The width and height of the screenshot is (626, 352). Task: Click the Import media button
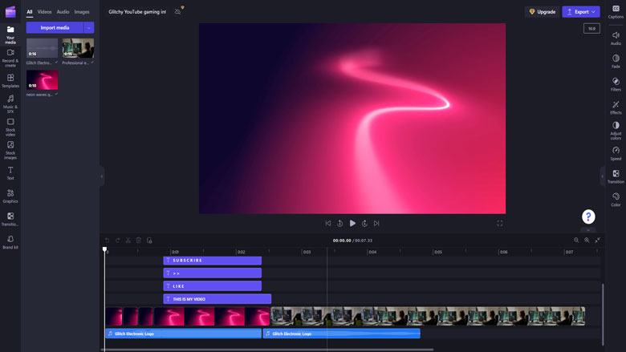pyautogui.click(x=55, y=27)
